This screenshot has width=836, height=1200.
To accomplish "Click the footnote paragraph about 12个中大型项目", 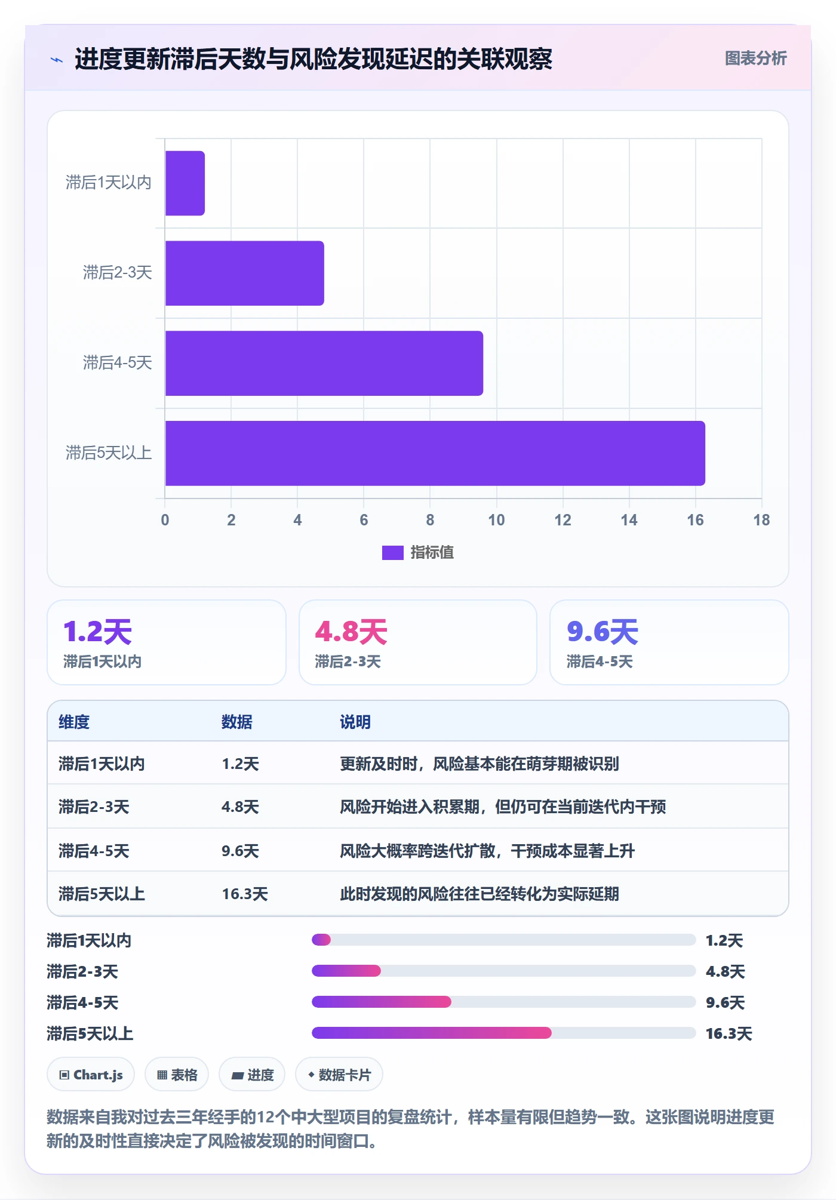I will click(x=411, y=1129).
